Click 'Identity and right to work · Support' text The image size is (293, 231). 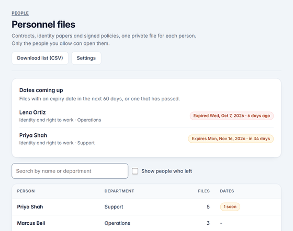coord(57,143)
